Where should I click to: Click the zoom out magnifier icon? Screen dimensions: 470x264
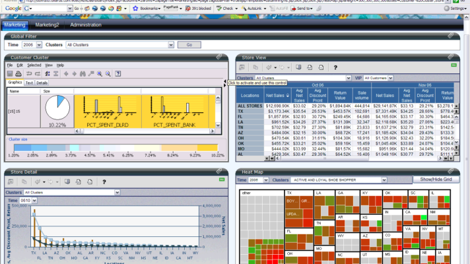point(108,74)
